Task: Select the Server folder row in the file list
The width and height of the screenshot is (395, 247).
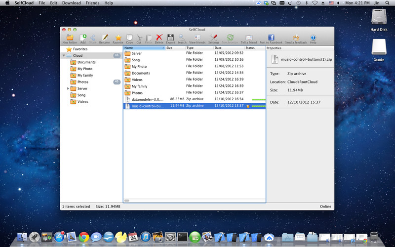Action: coord(195,53)
